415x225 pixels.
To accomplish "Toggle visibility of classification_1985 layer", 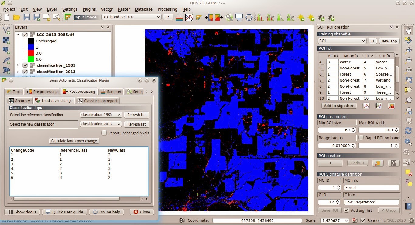I will click(25, 65).
